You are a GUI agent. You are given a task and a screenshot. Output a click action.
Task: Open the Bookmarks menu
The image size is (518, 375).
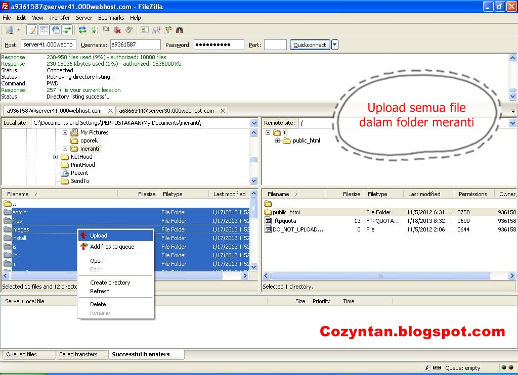pyautogui.click(x=111, y=18)
